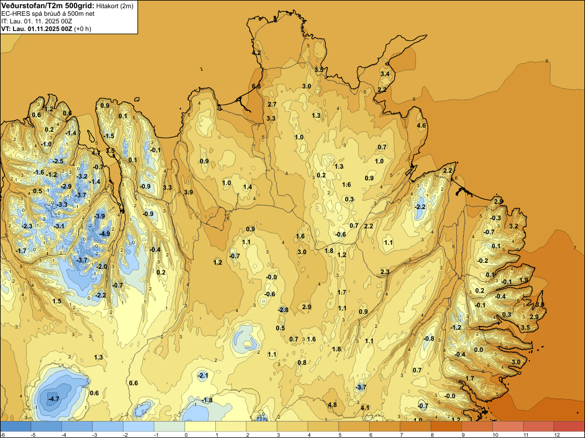Viewport: 585px width, 438px height.
Task: Click the 3.2 temperature label
Action: [x=514, y=226]
